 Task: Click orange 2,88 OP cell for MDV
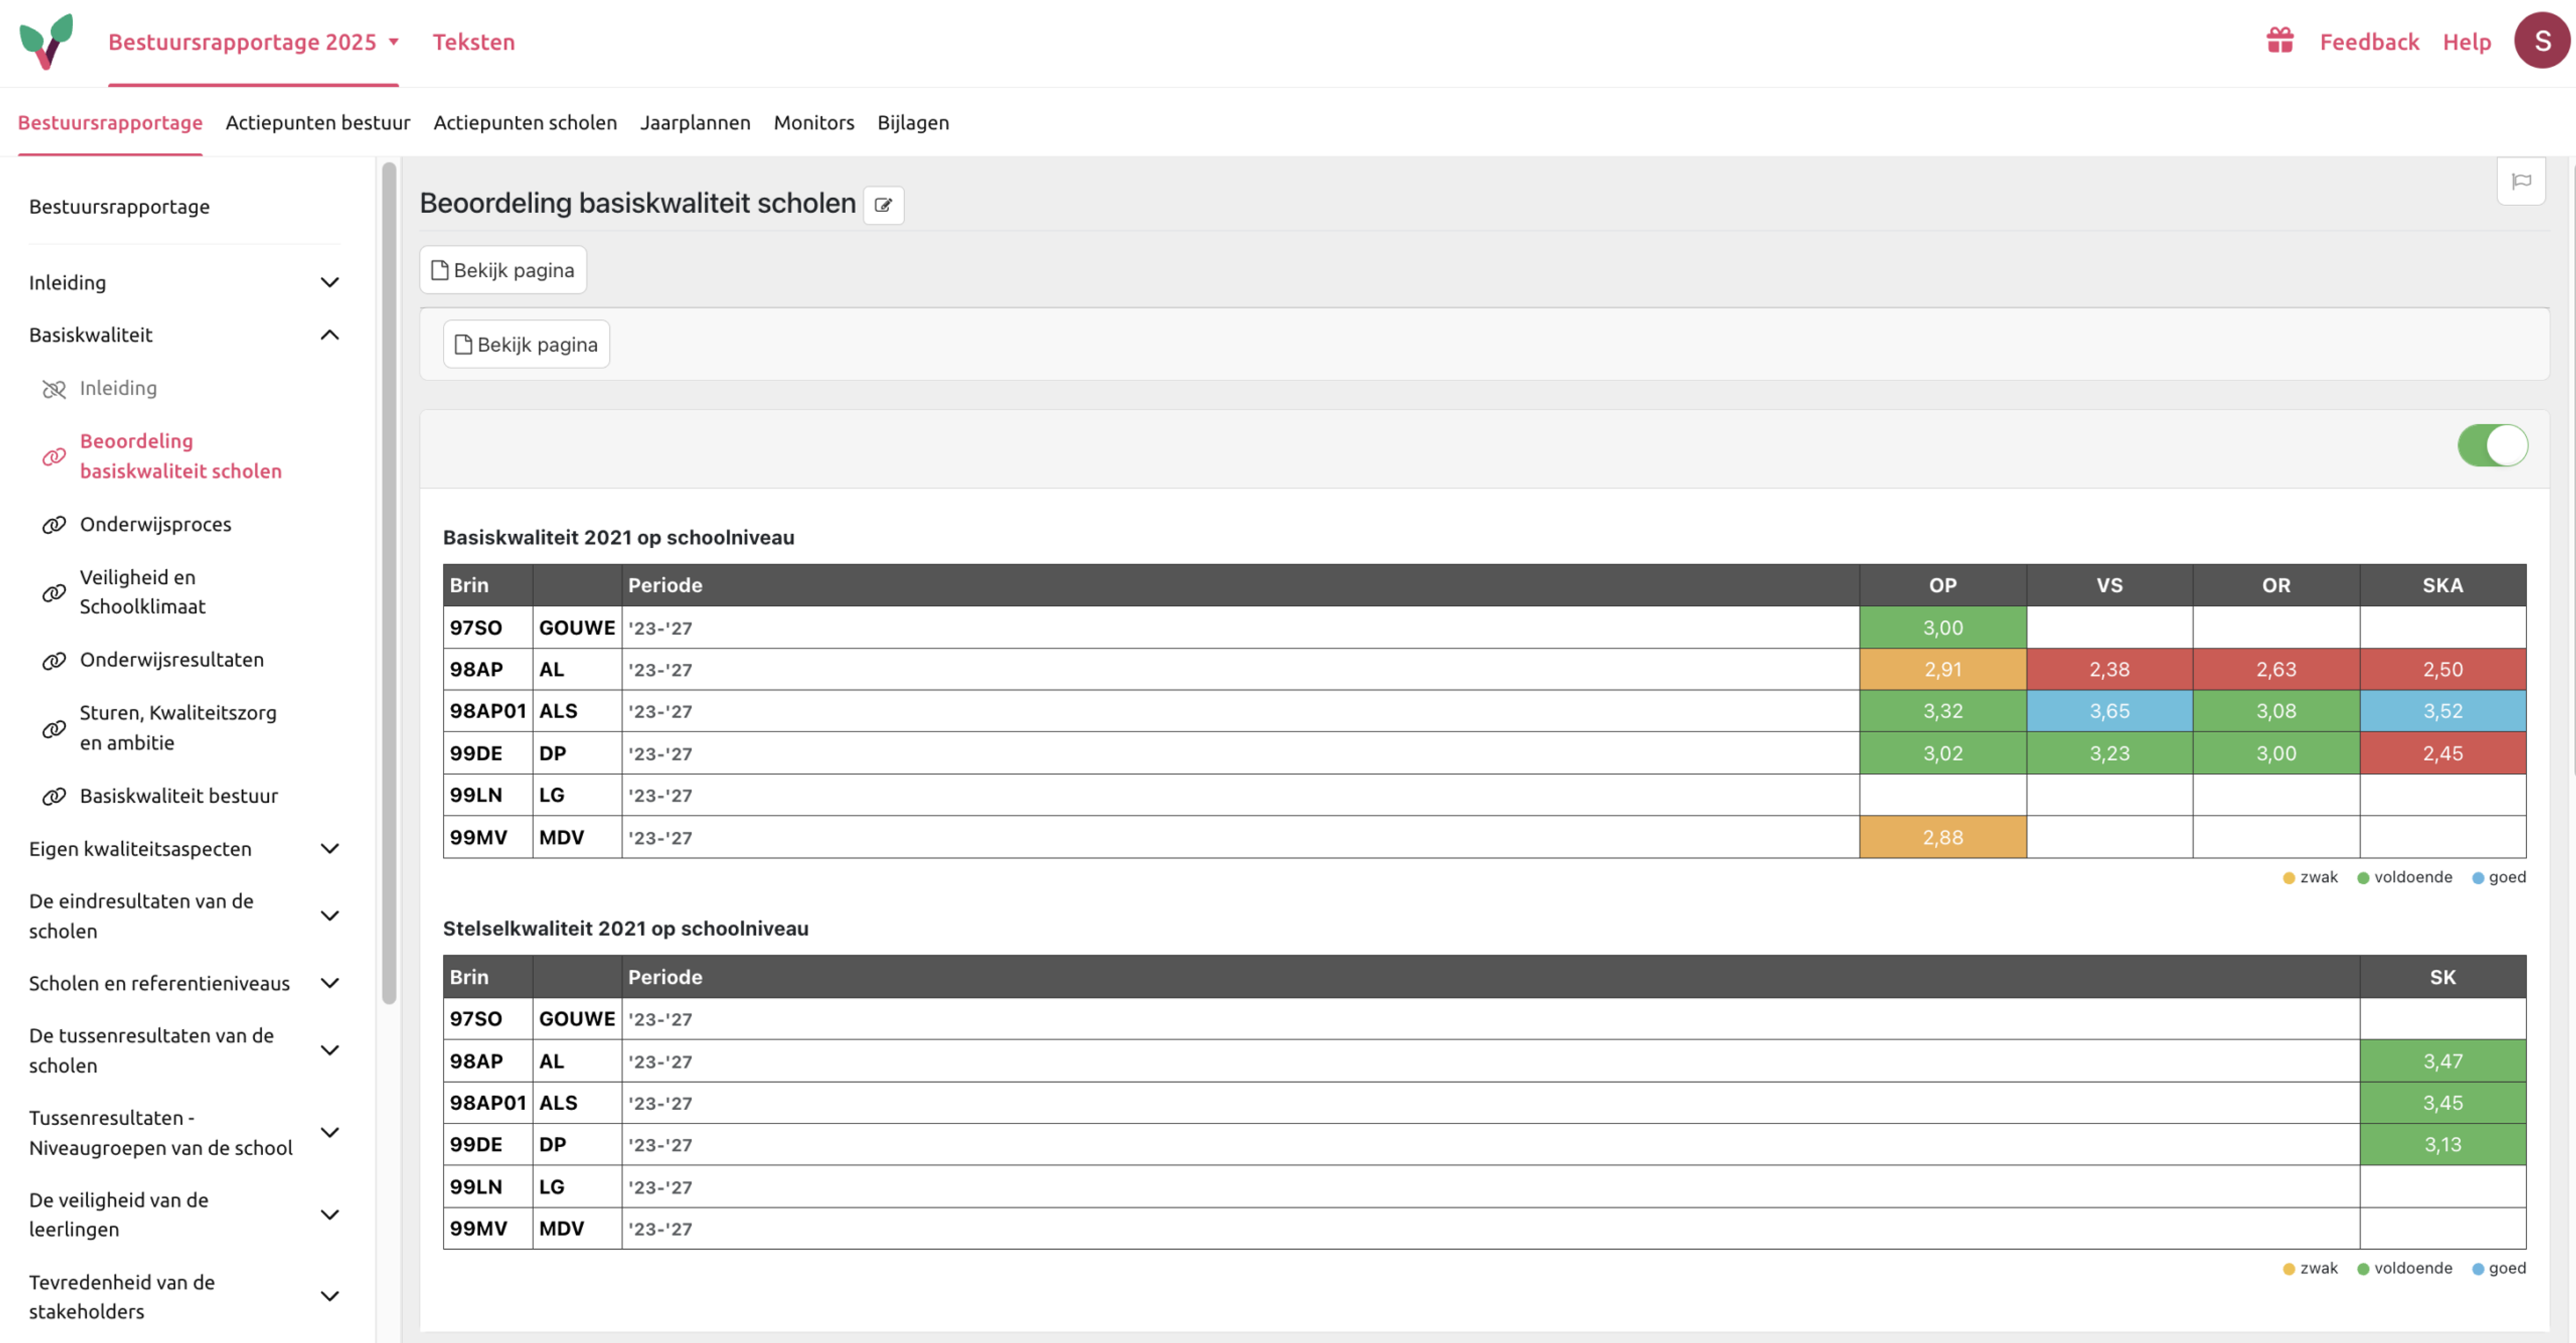click(x=1942, y=838)
